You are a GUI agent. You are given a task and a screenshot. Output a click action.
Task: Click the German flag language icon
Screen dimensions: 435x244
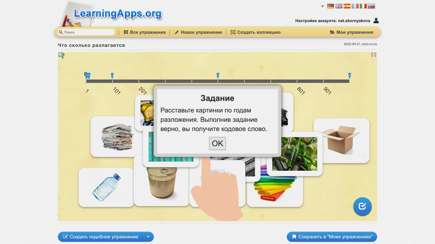coord(330,6)
